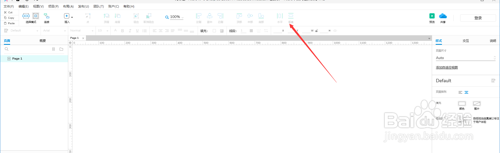Switch to the 说明 notes tab

point(493,41)
